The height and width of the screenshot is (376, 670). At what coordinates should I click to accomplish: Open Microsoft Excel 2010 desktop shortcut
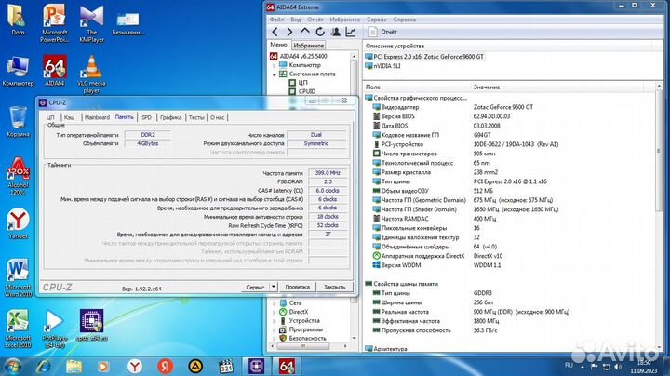[x=18, y=329]
